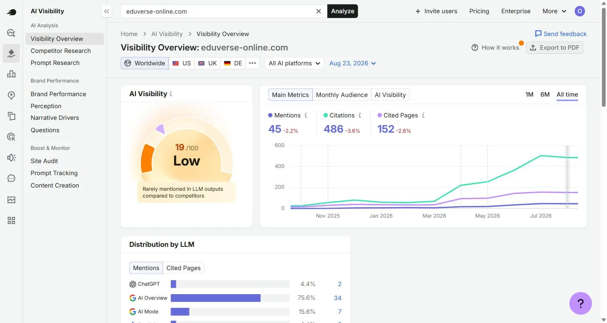Image resolution: width=607 pixels, height=323 pixels.
Task: Open the megaphone sidebar icon
Action: pos(11,158)
